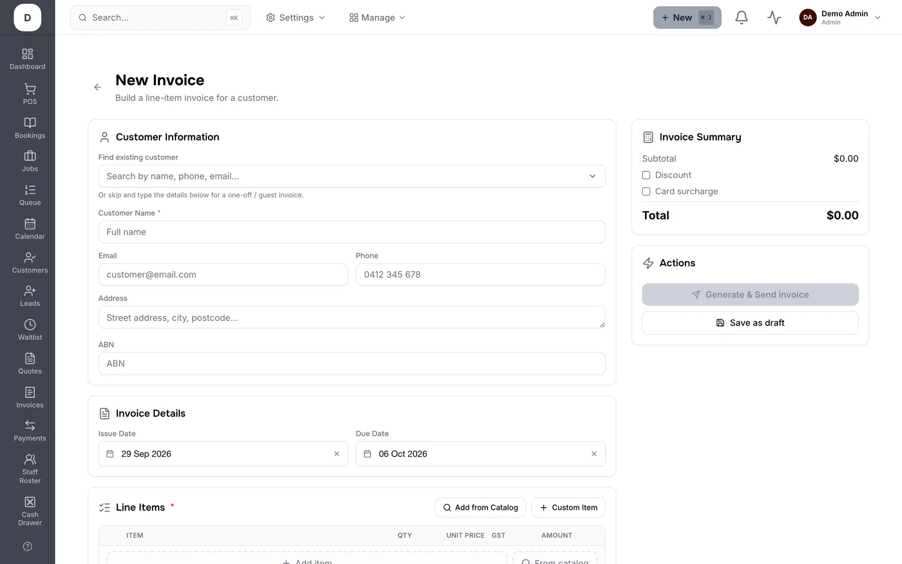Open the Issue Date picker

223,454
